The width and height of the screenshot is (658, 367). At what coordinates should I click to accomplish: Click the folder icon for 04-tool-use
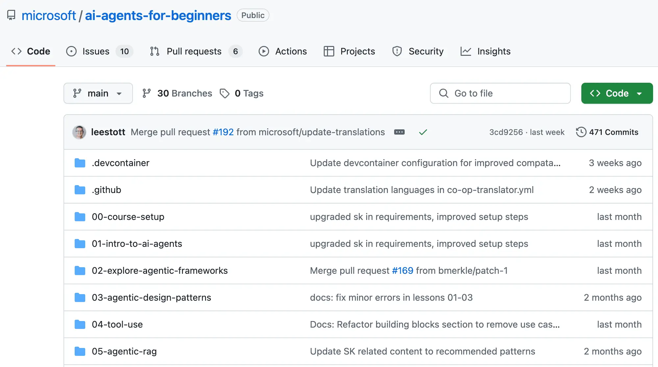coord(80,324)
